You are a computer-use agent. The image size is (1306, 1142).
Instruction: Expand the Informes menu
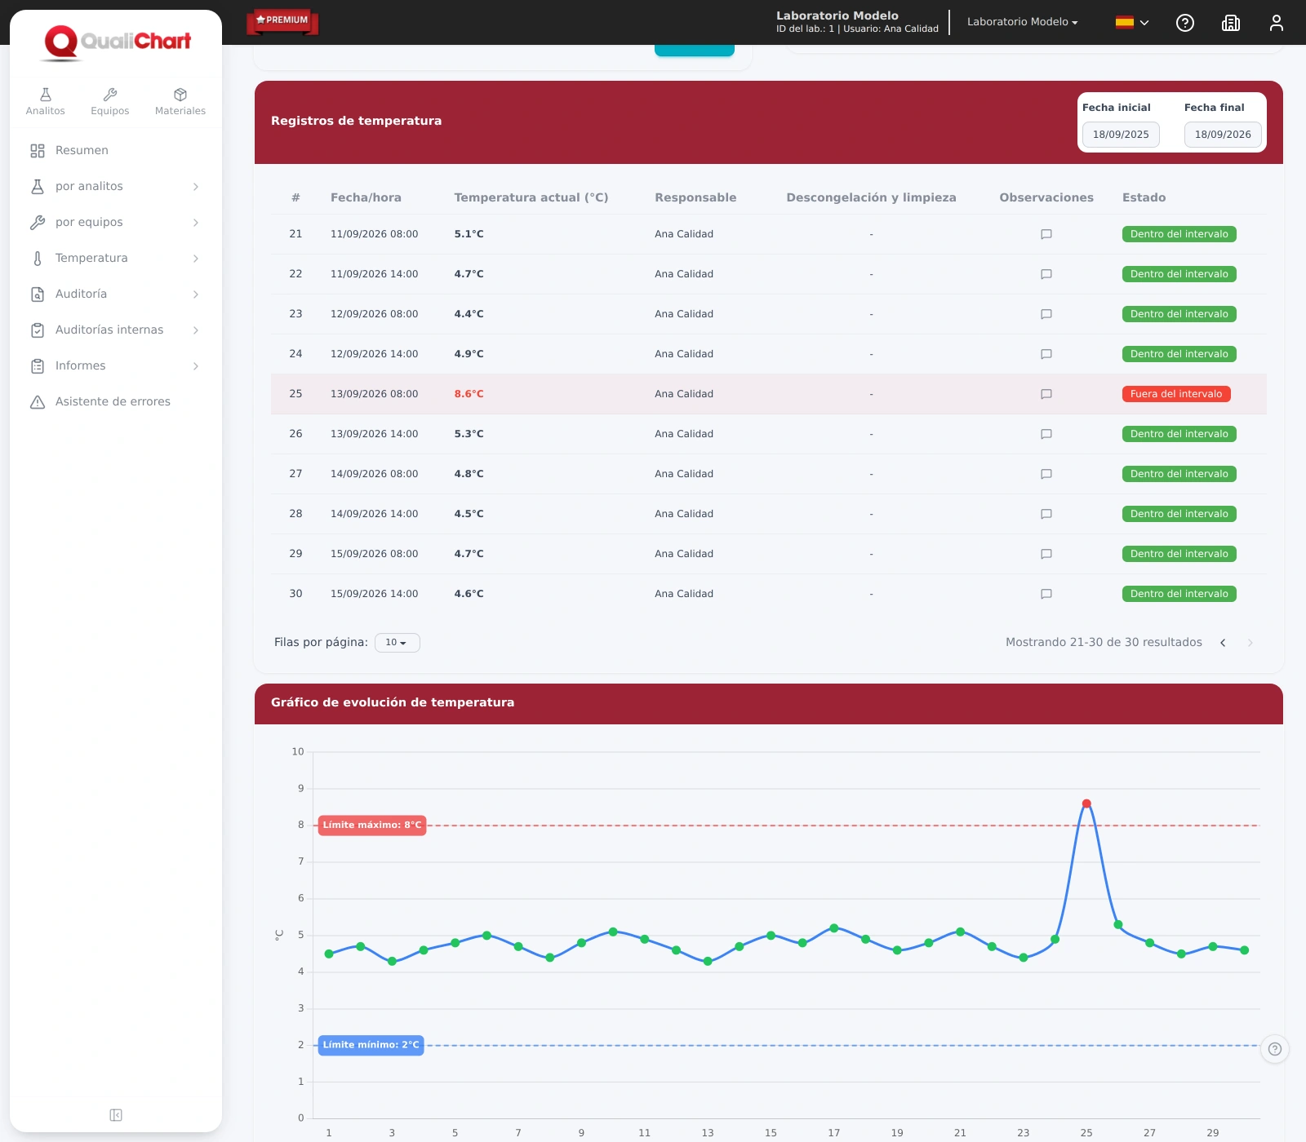pyautogui.click(x=115, y=365)
